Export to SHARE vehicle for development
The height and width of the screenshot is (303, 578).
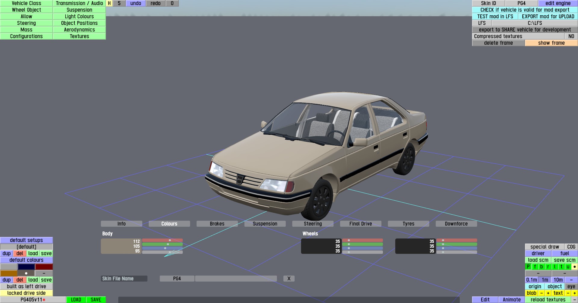(525, 30)
